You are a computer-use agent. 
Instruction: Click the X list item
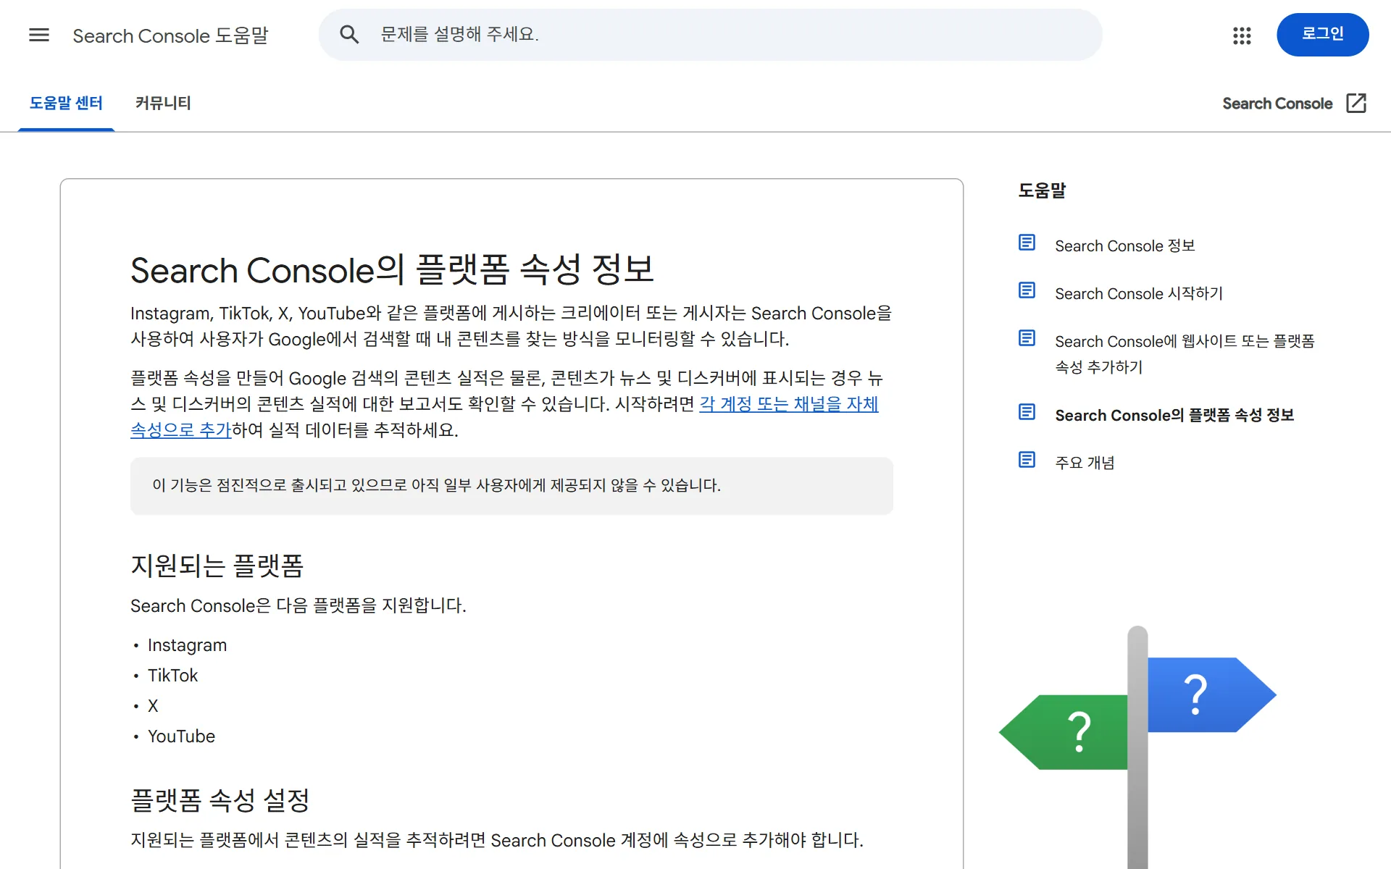pos(153,706)
